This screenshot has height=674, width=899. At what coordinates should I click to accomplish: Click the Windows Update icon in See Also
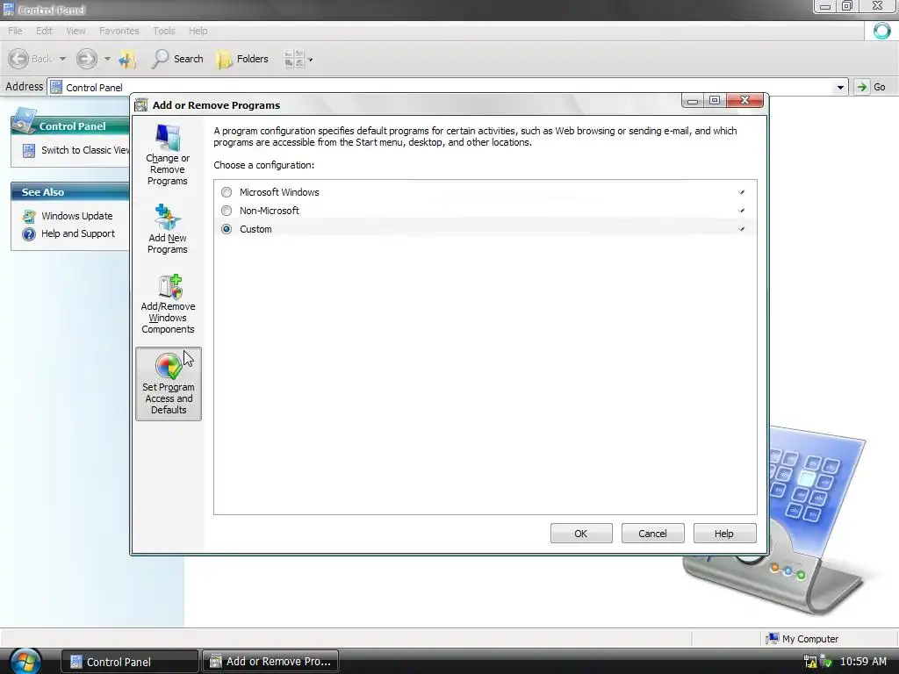pyautogui.click(x=29, y=216)
